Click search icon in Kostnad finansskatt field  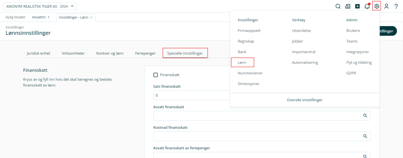click(365, 136)
